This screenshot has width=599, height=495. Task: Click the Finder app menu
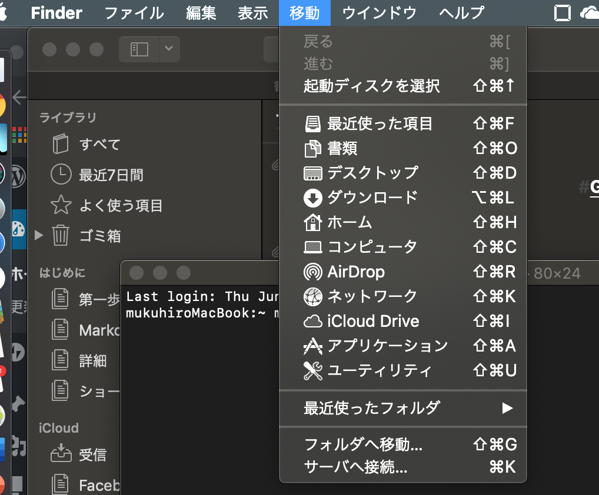point(56,13)
